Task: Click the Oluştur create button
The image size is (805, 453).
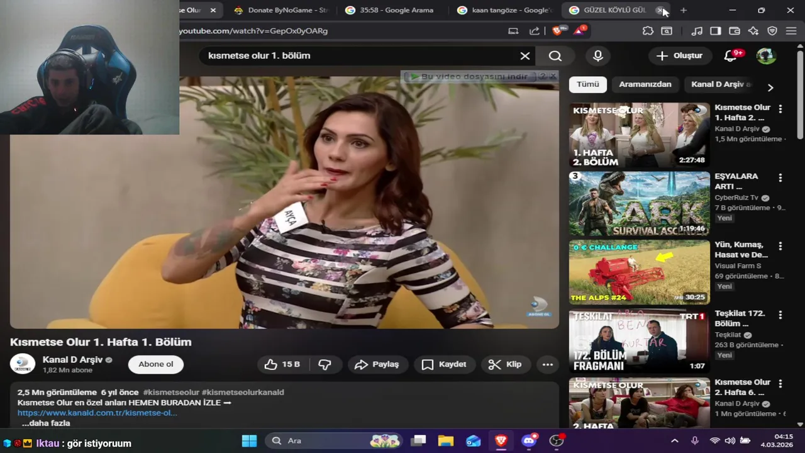Action: [679, 56]
